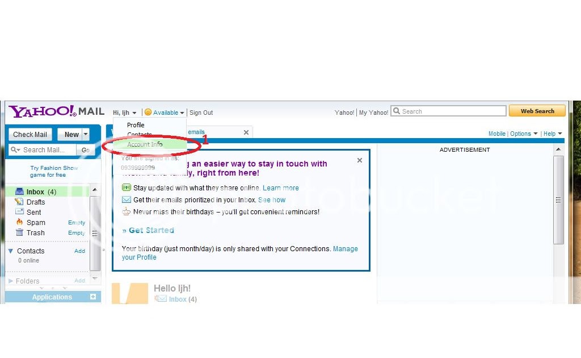Add a contact via Contacts Add
This screenshot has height=358, width=581.
pos(79,251)
